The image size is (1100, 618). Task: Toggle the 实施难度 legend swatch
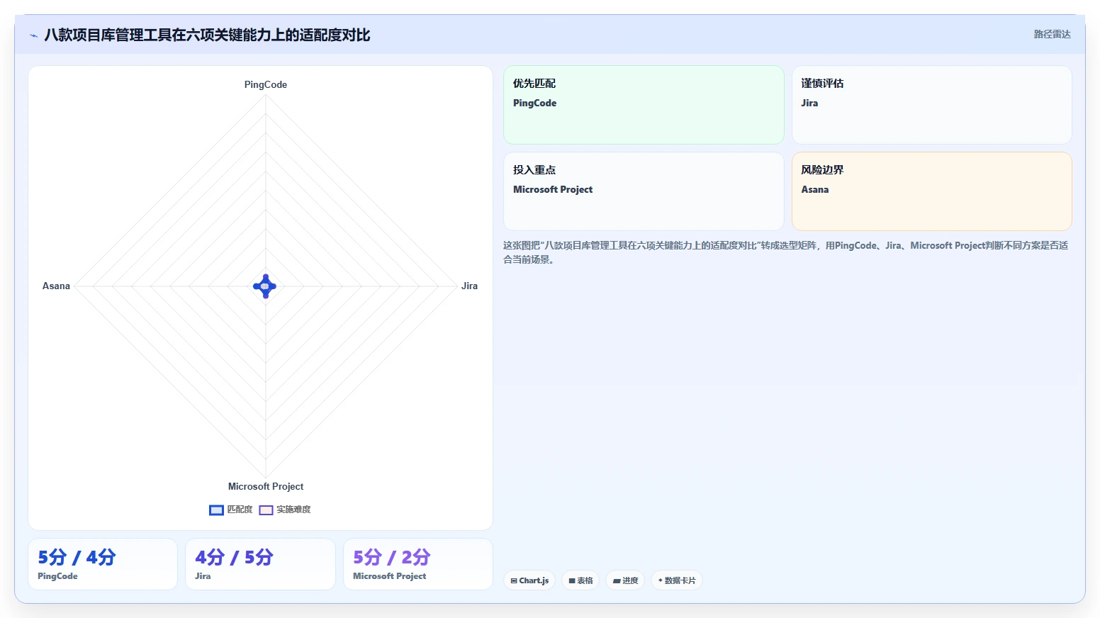point(266,510)
